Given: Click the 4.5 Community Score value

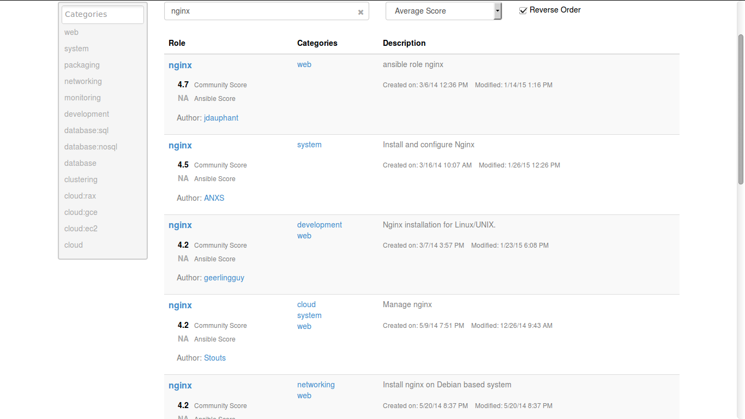Looking at the screenshot, I should pos(183,165).
